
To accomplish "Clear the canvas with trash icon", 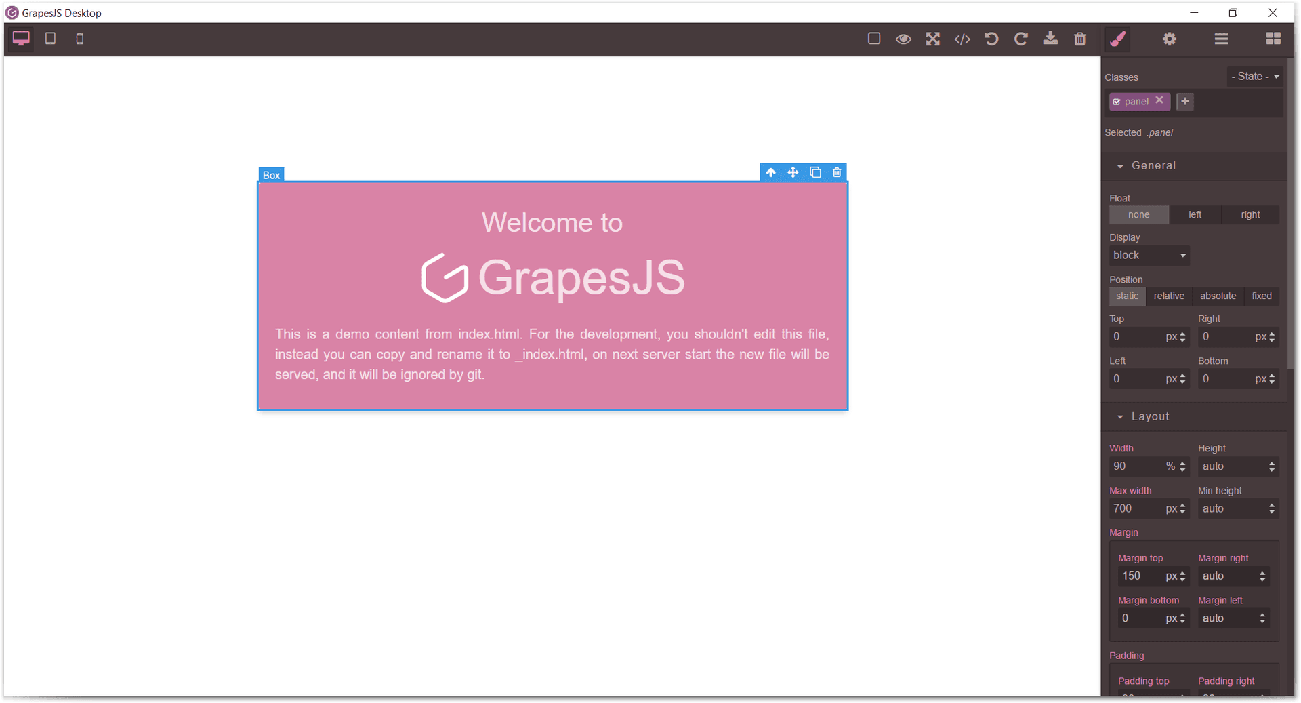I will click(x=1079, y=39).
